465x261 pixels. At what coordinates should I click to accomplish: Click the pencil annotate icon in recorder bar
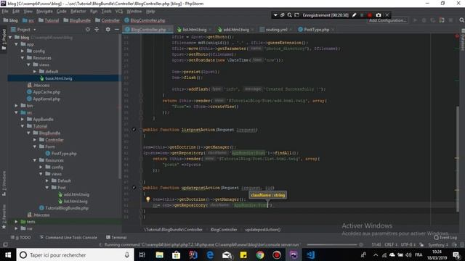pyautogui.click(x=354, y=15)
